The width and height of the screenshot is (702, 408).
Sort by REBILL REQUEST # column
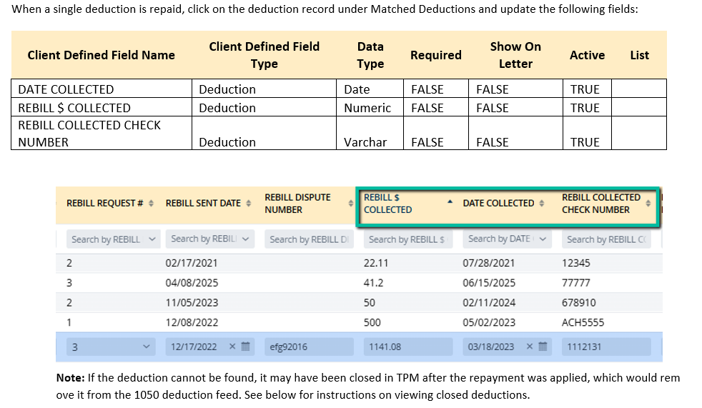point(151,204)
